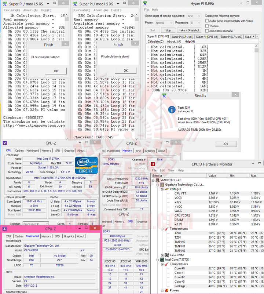Screen dimensions: 264x294
Task: Collapse the VMODTECH-PC tree node
Action: tap(153, 180)
